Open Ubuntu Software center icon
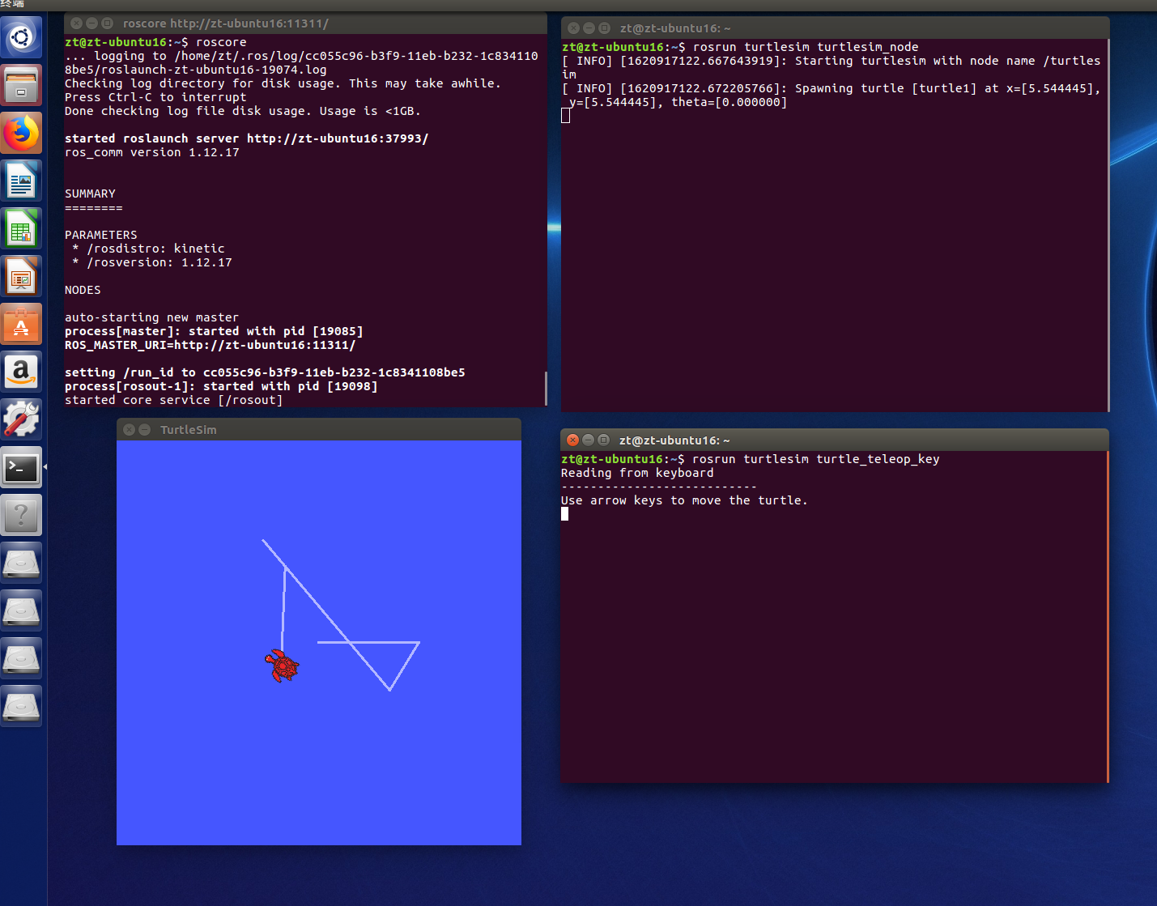Image resolution: width=1157 pixels, height=906 pixels. [21, 324]
